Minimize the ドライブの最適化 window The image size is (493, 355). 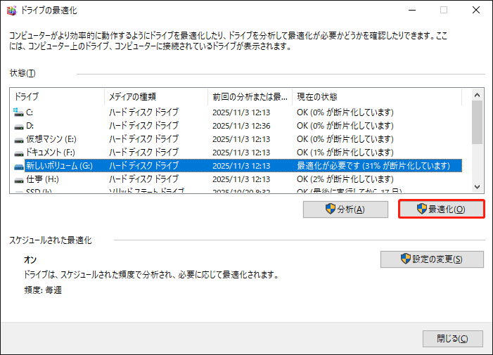412,10
